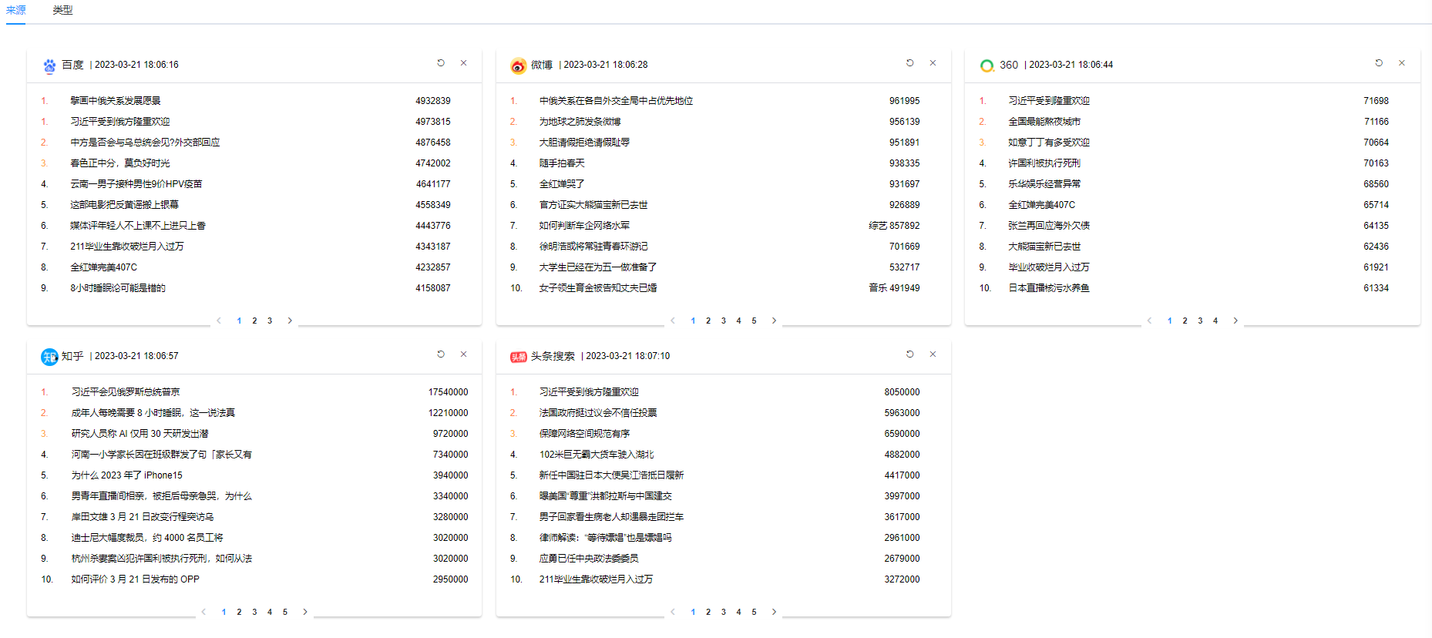
Task: Open page 3 of 知乎 list
Action: [254, 612]
